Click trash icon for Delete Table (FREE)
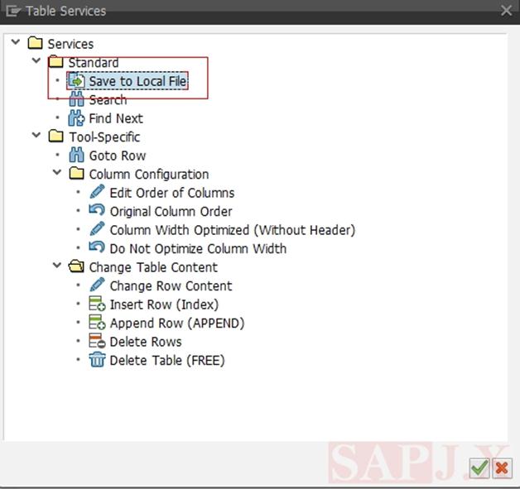Viewport: 520px width, 489px height. pyautogui.click(x=97, y=360)
